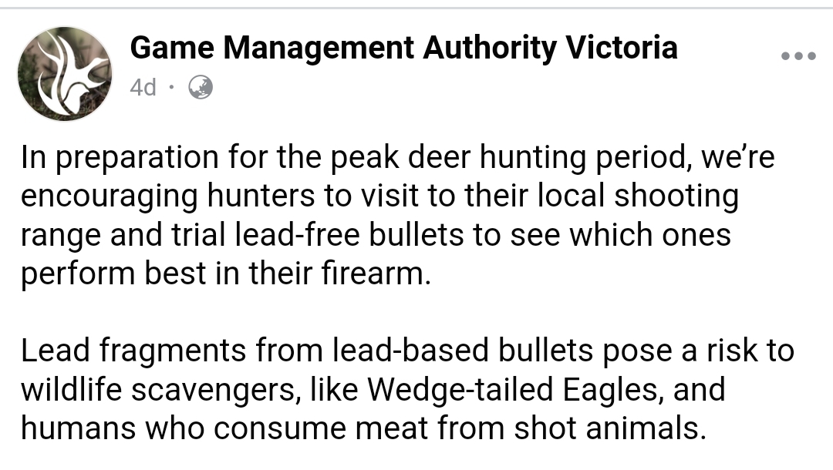This screenshot has width=833, height=470.
Task: Select the paragraph about lead fragments
Action: tap(407, 389)
